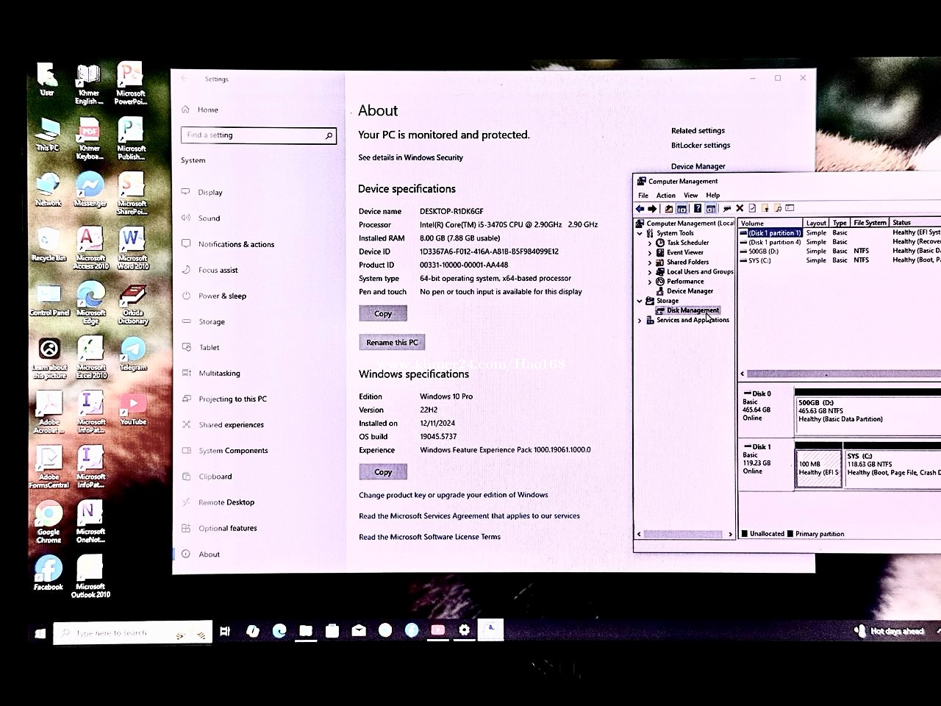This screenshot has height=706, width=941.
Task: Open Focus assist settings
Action: pyautogui.click(x=218, y=270)
